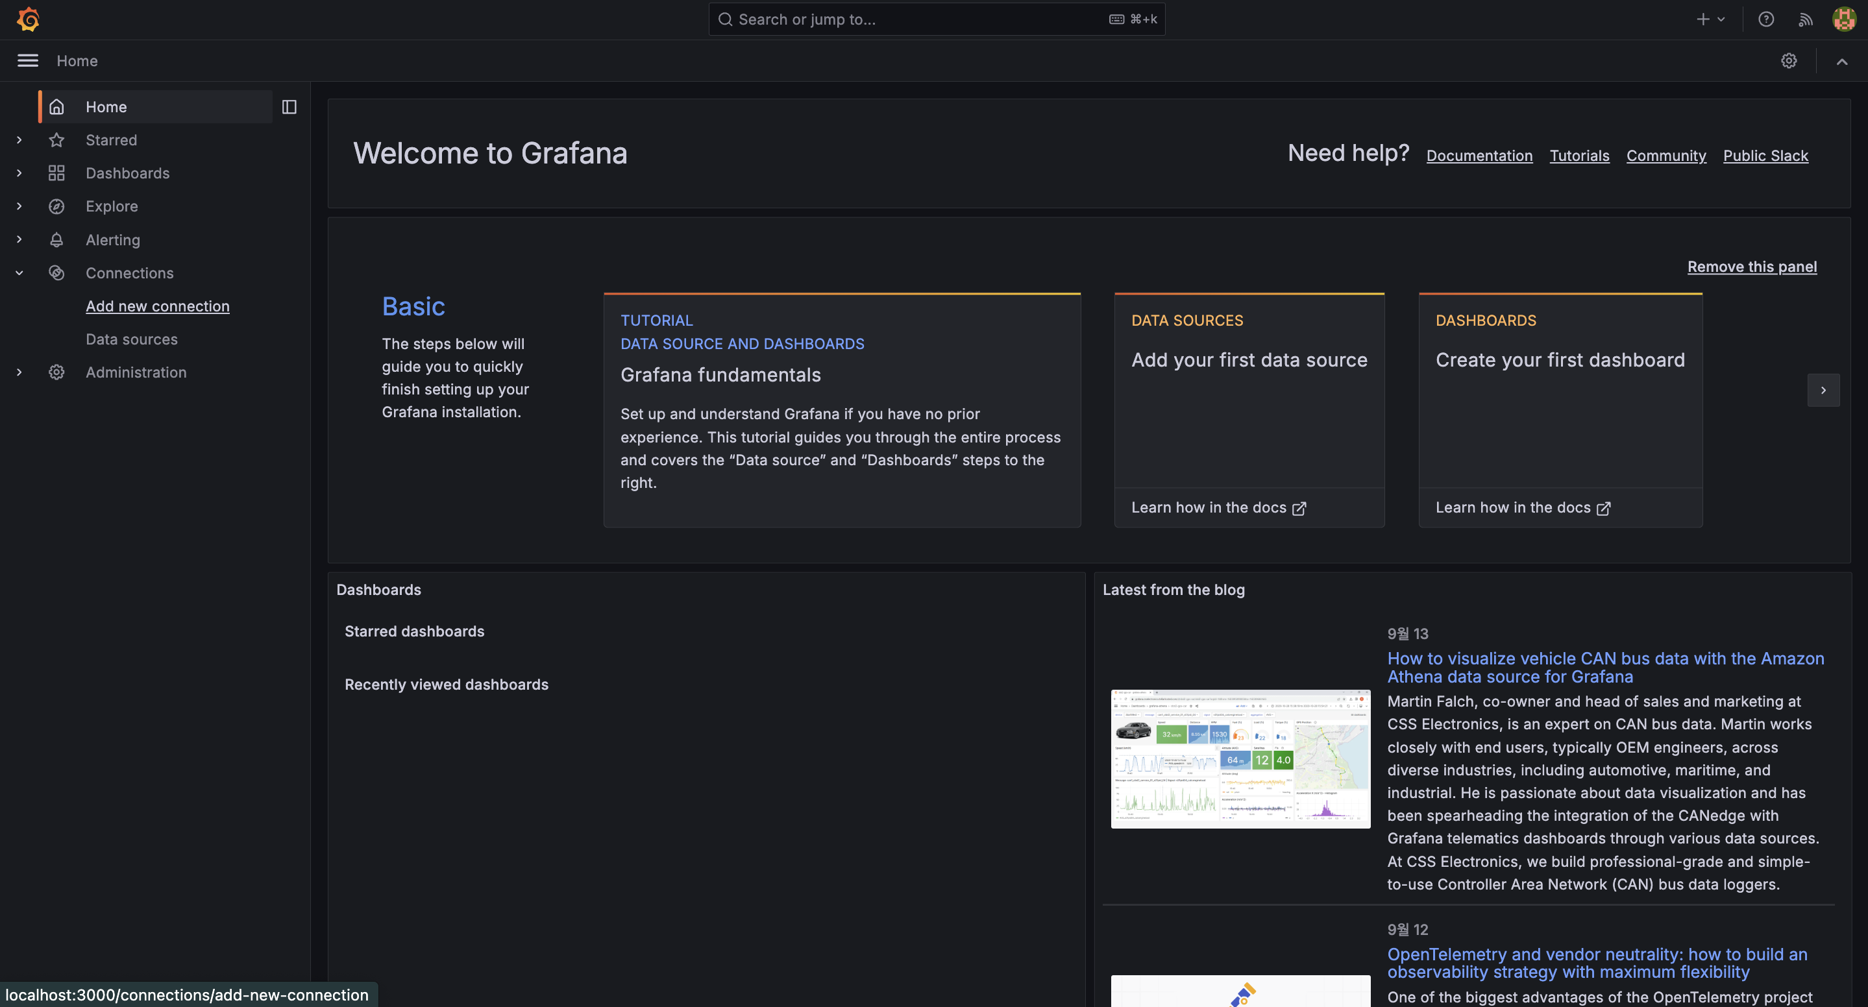Screen dimensions: 1868x1007
Task: Open the plus New dropdown
Action: (x=1710, y=19)
